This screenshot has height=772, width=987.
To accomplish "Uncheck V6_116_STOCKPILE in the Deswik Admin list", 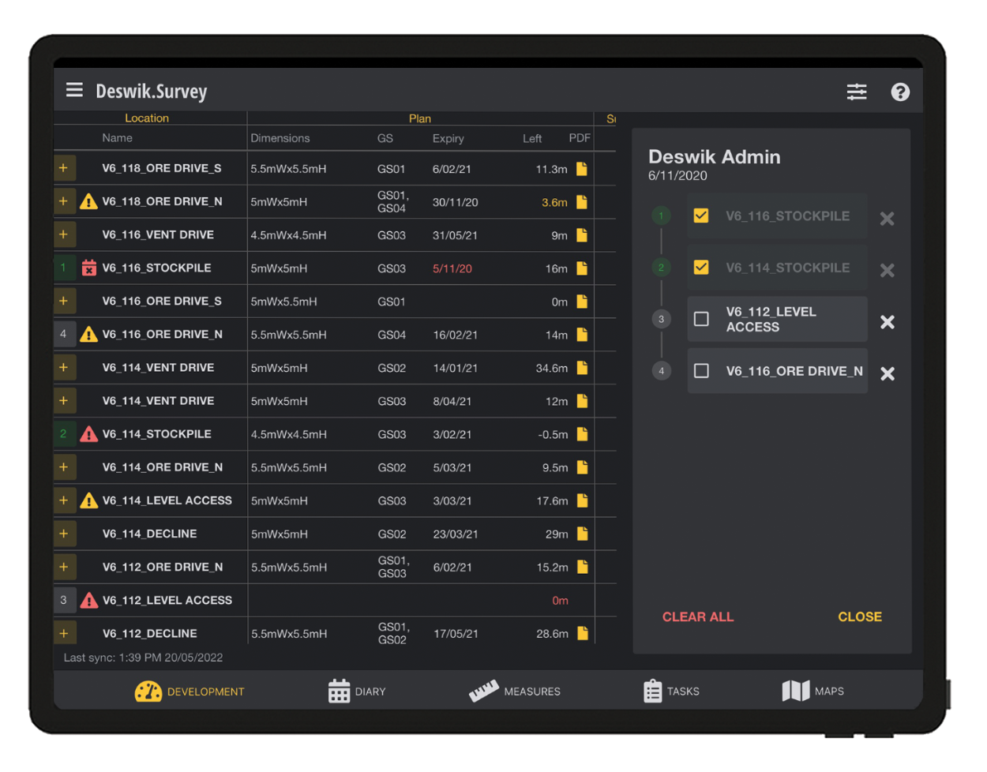I will tap(701, 215).
